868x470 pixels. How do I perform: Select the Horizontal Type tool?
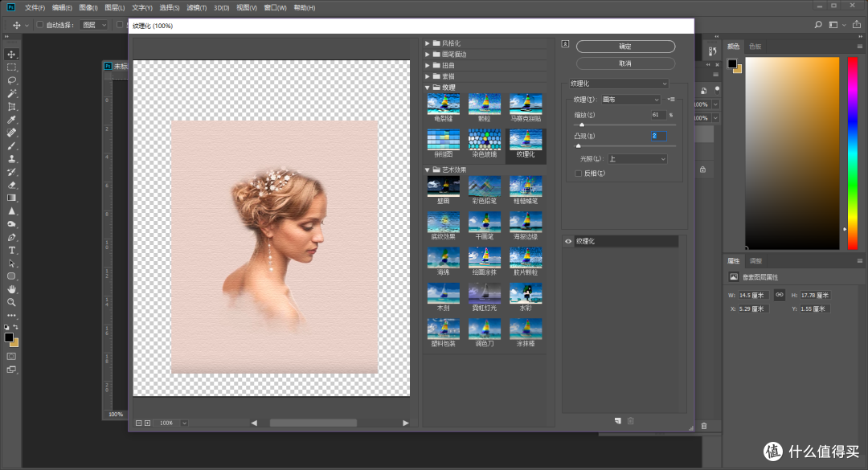click(11, 250)
